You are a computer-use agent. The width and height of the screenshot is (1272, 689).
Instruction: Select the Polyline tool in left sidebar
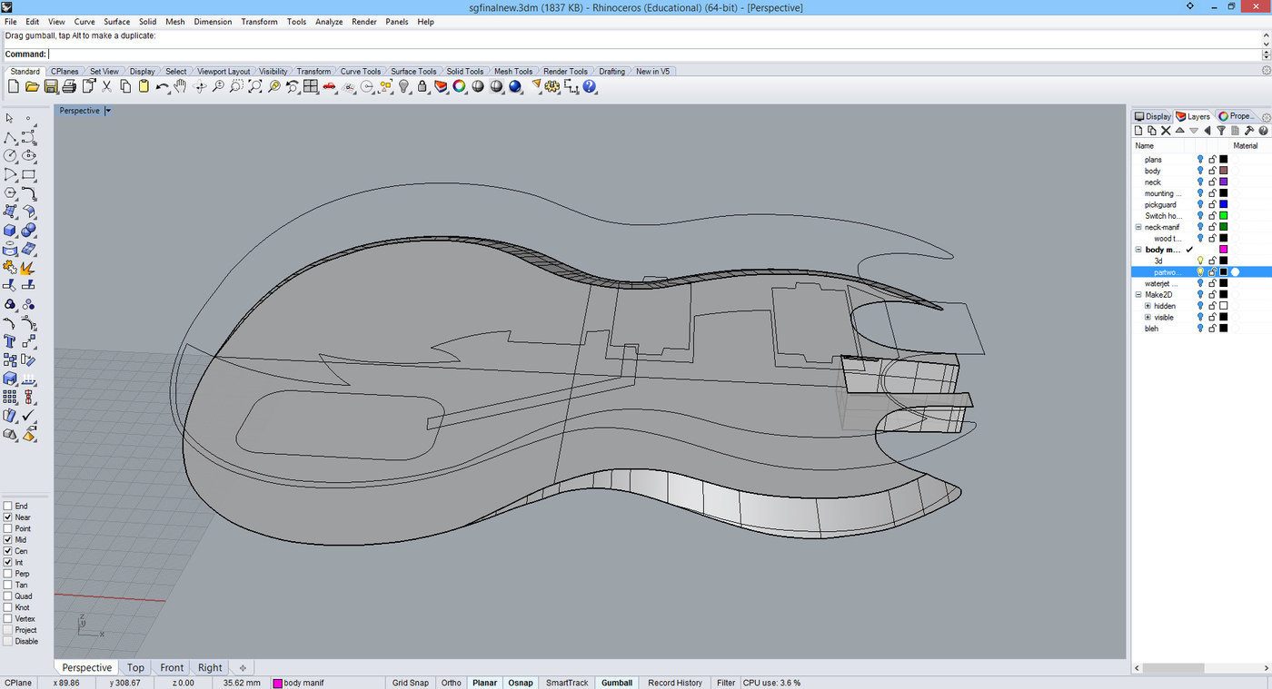[10, 138]
